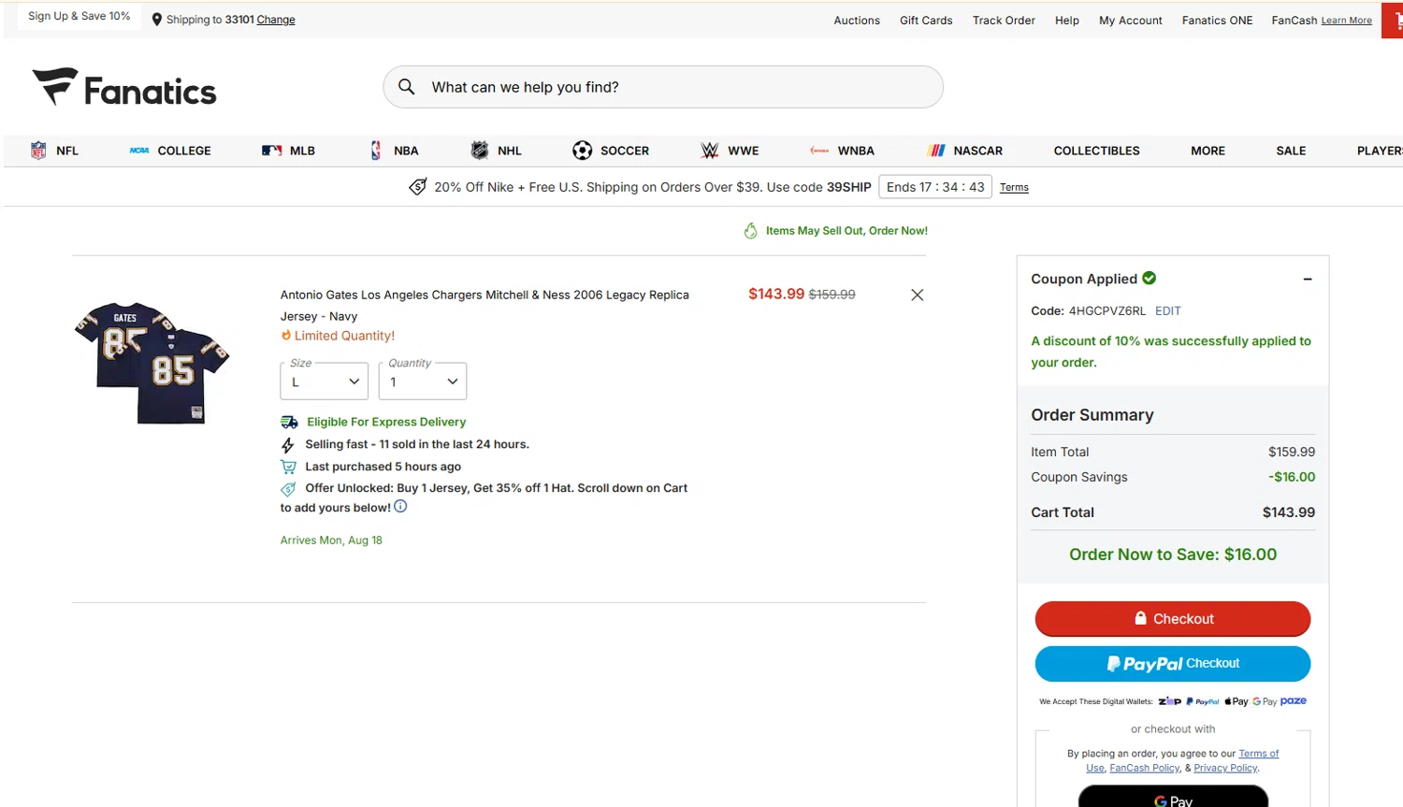Image resolution: width=1403 pixels, height=807 pixels.
Task: Click the PayPal Checkout button
Action: (1173, 664)
